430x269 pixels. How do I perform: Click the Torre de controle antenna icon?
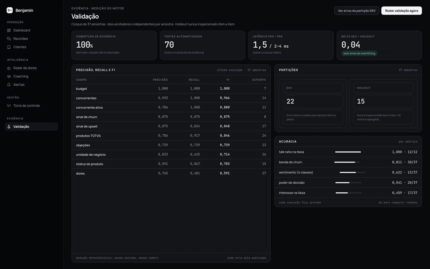[x=9, y=106]
